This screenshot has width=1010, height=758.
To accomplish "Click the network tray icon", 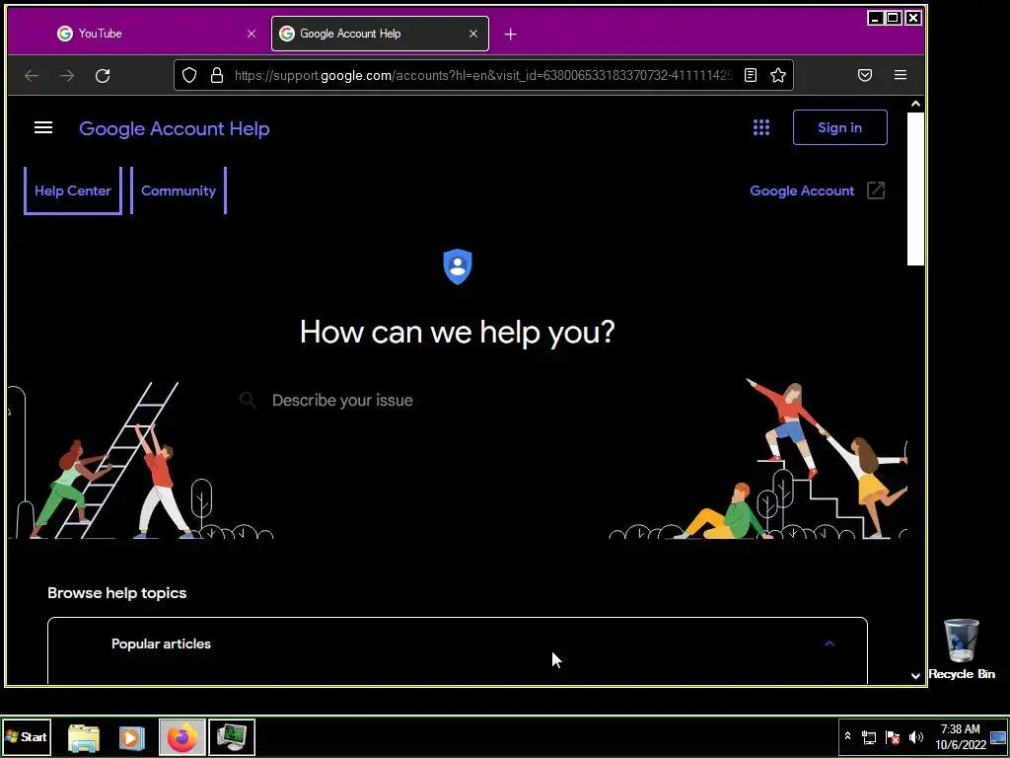I will tap(869, 736).
